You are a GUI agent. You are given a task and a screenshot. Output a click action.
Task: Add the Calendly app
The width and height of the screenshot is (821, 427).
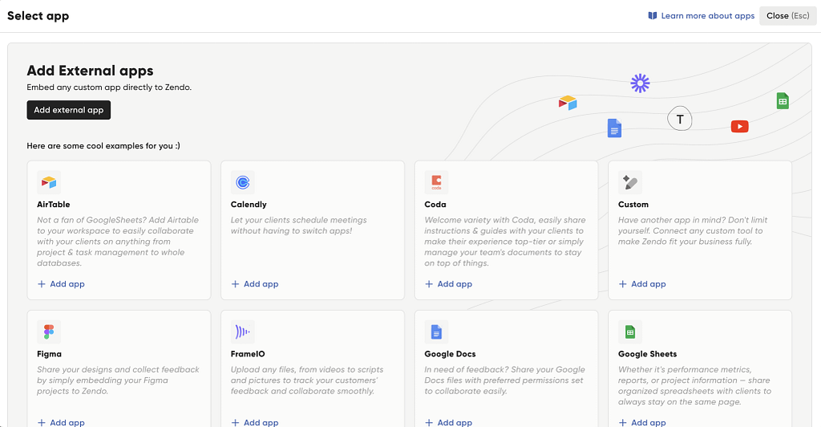pos(255,284)
